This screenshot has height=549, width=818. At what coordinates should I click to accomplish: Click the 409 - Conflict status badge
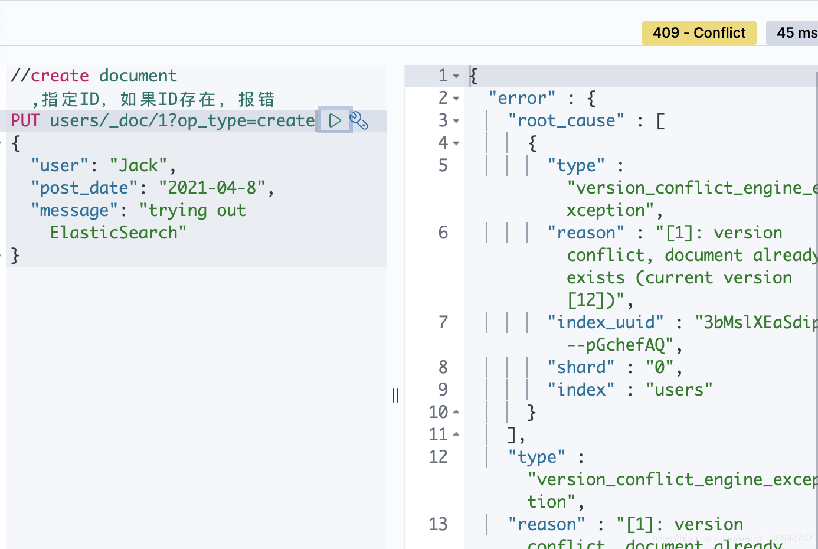(699, 33)
